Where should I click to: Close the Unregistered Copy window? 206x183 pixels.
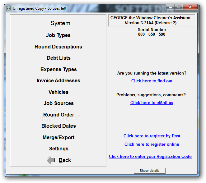[x=190, y=7]
